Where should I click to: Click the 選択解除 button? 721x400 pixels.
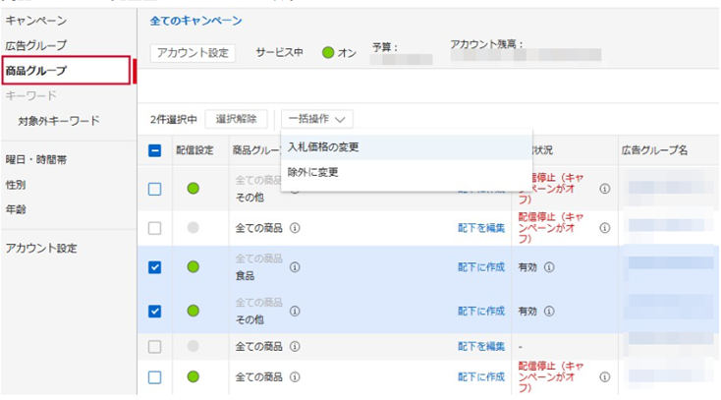(x=236, y=119)
